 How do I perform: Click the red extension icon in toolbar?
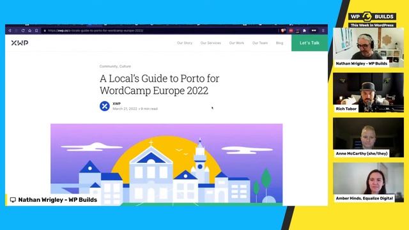point(291,31)
